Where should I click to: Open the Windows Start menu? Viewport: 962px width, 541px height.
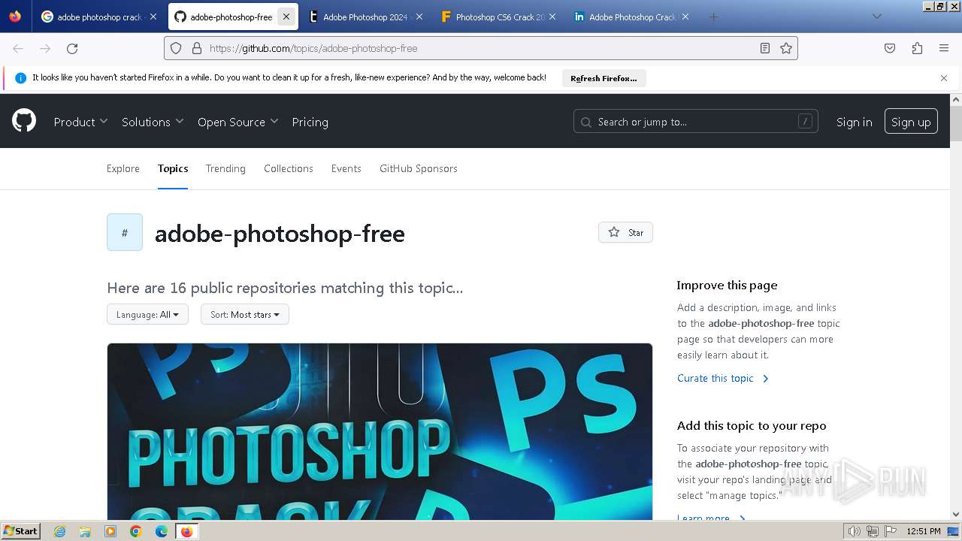[x=21, y=530]
